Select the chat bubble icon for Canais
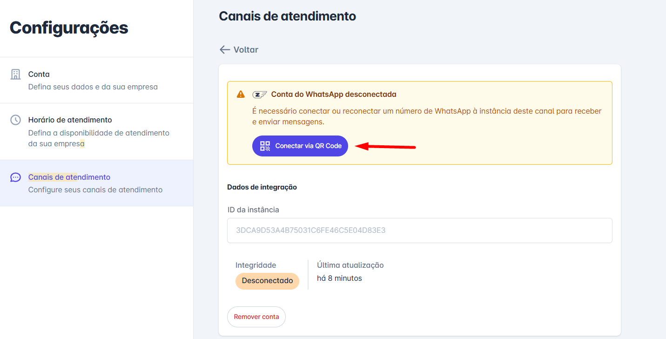 [x=16, y=177]
